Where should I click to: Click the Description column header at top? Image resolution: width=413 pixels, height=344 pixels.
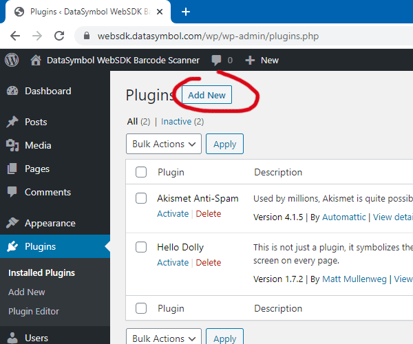click(278, 172)
